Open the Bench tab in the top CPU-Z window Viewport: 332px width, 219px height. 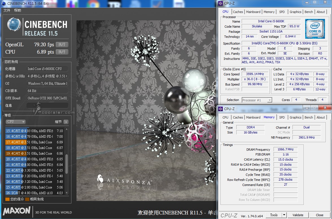309,12
